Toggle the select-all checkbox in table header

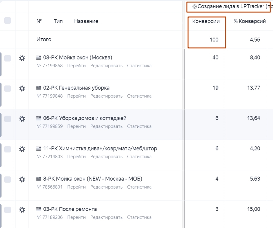click(x=8, y=21)
